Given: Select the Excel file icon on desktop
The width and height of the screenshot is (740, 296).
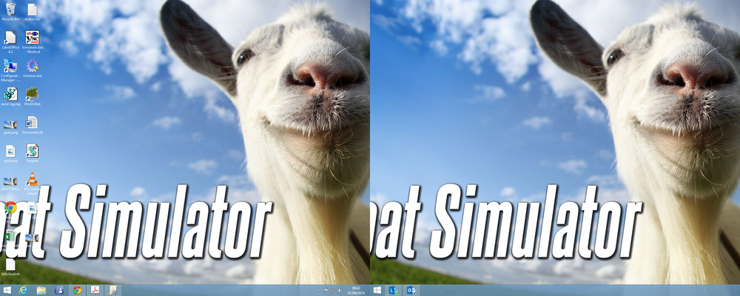Looking at the screenshot, I should 10,235.
